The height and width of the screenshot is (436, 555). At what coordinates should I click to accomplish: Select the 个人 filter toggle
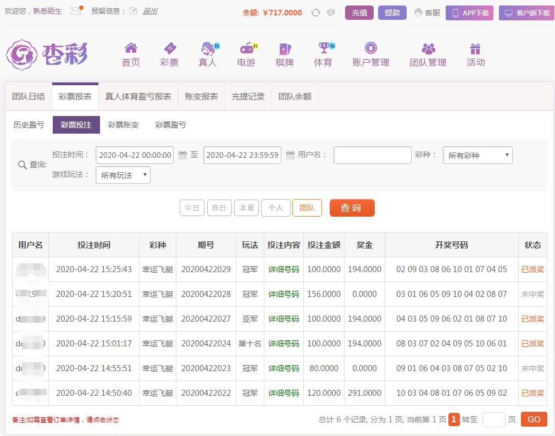275,208
